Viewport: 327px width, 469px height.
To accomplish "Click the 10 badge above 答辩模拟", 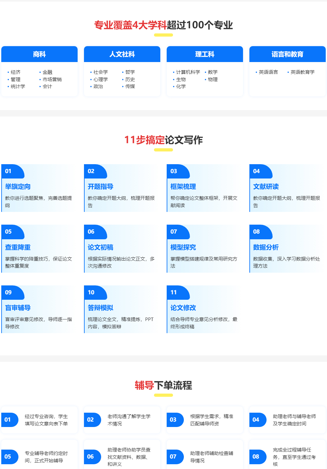I will [x=95, y=293].
